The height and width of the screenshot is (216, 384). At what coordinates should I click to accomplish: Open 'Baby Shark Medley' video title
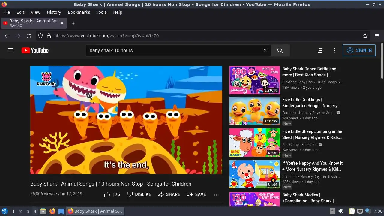(309, 198)
